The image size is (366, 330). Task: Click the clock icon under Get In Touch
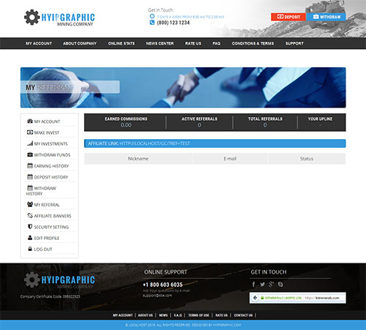click(152, 16)
